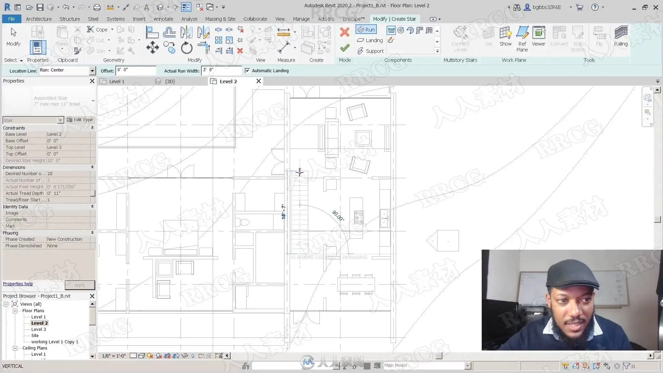Image resolution: width=663 pixels, height=373 pixels.
Task: Click the Modify arrow tool
Action: [13, 37]
